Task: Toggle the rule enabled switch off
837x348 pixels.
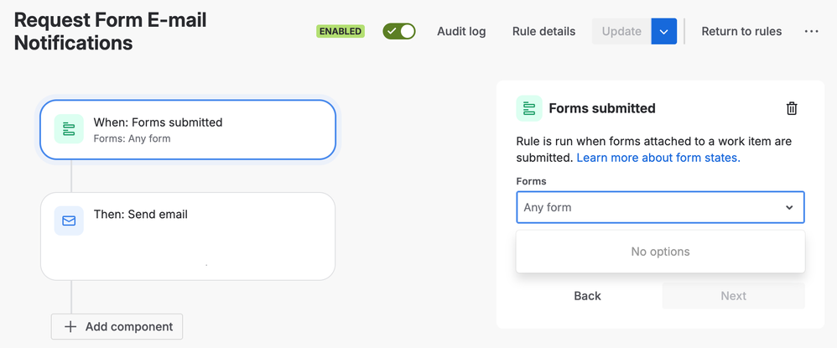Action: (398, 32)
